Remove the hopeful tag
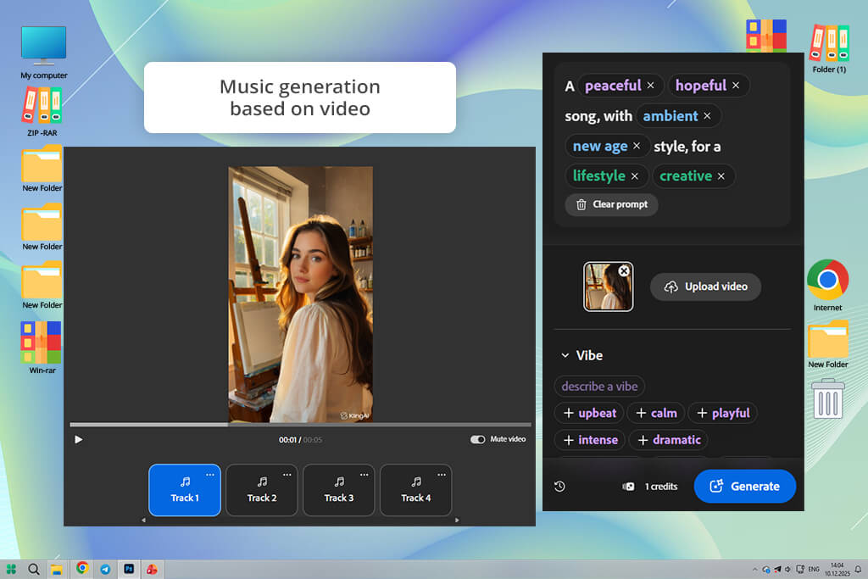The width and height of the screenshot is (868, 579). [x=736, y=86]
